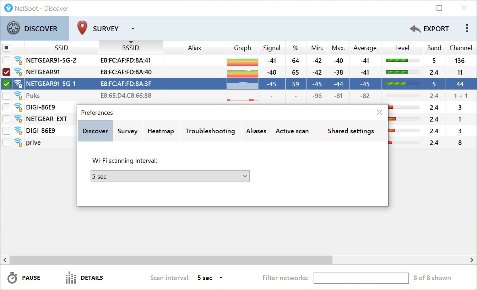Click the Pause stopwatch icon
The width and height of the screenshot is (477, 290).
(x=12, y=278)
